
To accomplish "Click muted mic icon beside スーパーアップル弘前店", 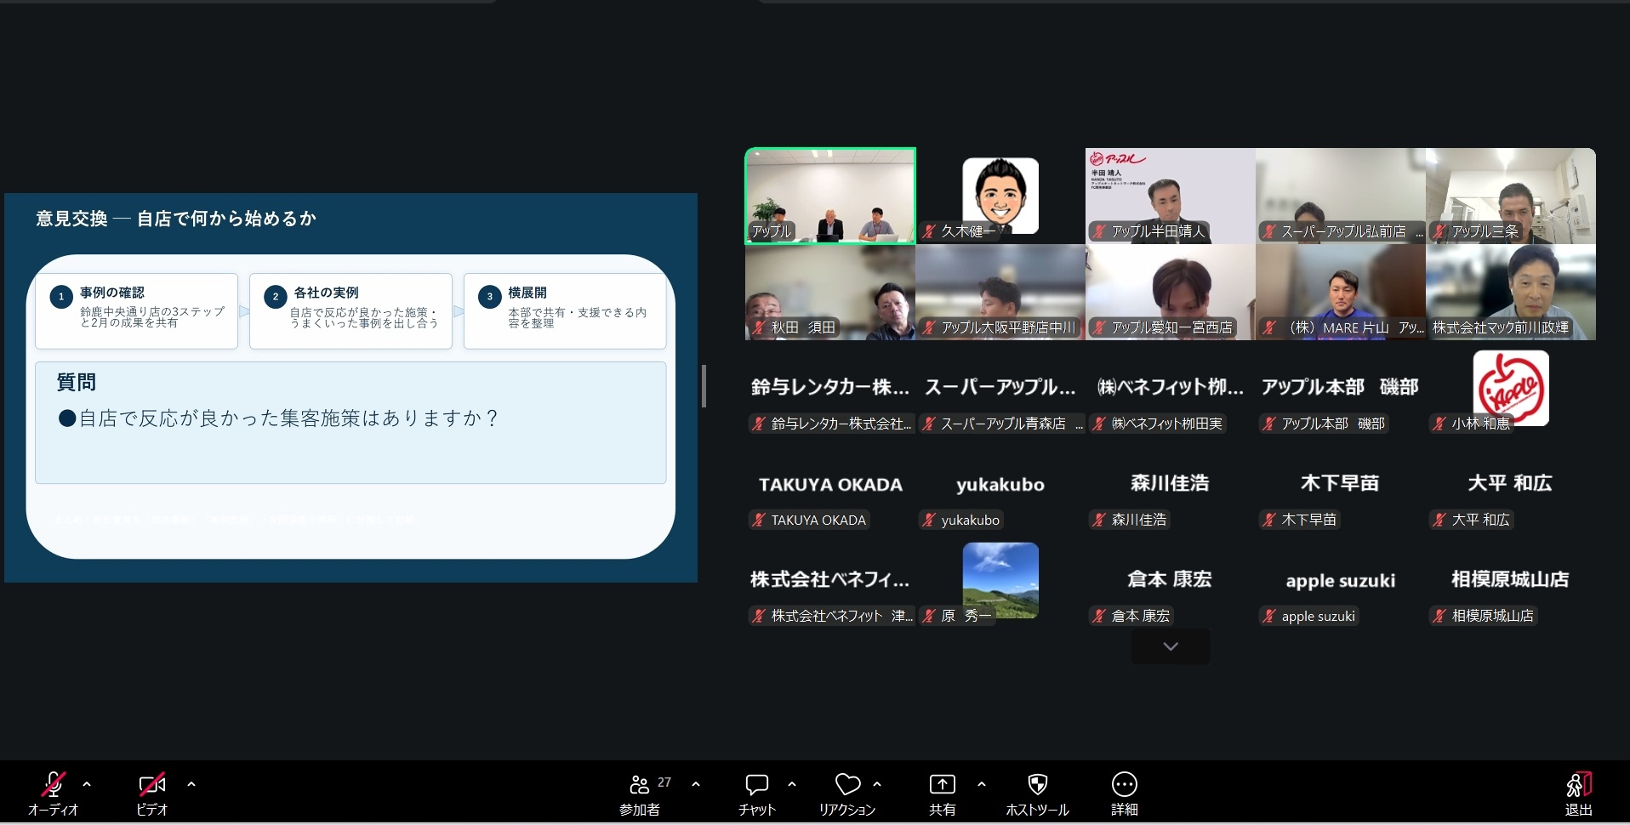I will (1269, 231).
